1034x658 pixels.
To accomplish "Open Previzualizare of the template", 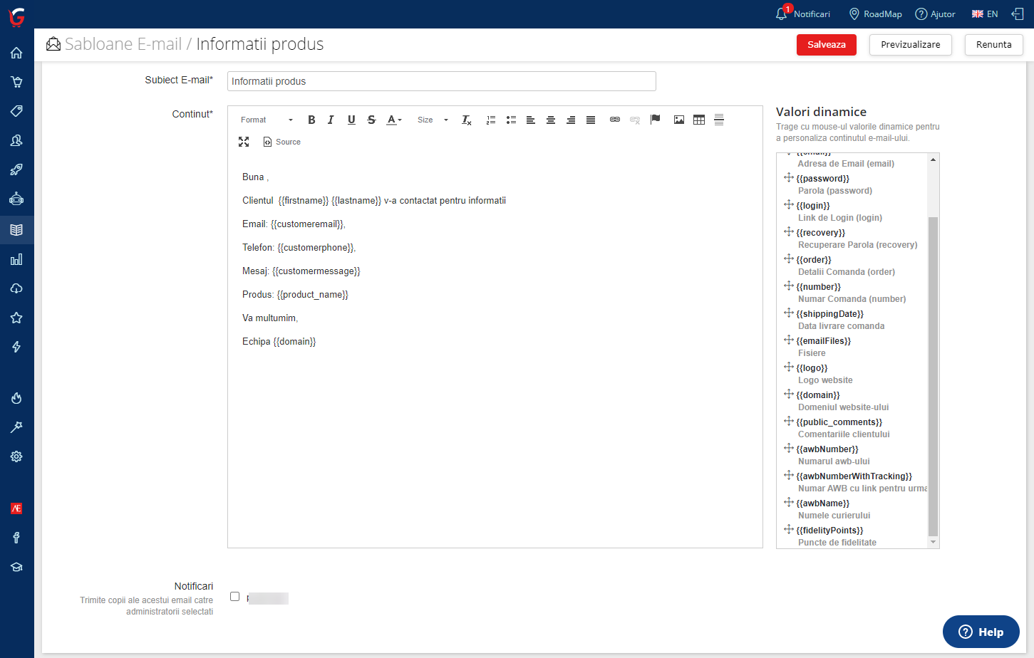I will pos(910,44).
